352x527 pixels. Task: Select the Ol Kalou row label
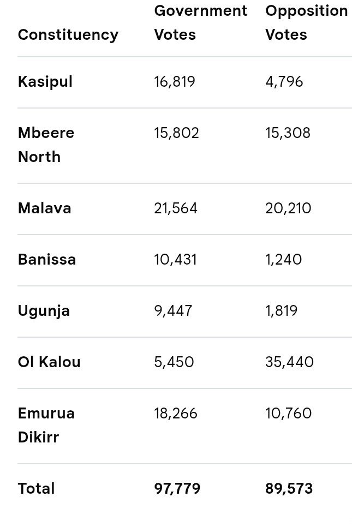coord(50,362)
